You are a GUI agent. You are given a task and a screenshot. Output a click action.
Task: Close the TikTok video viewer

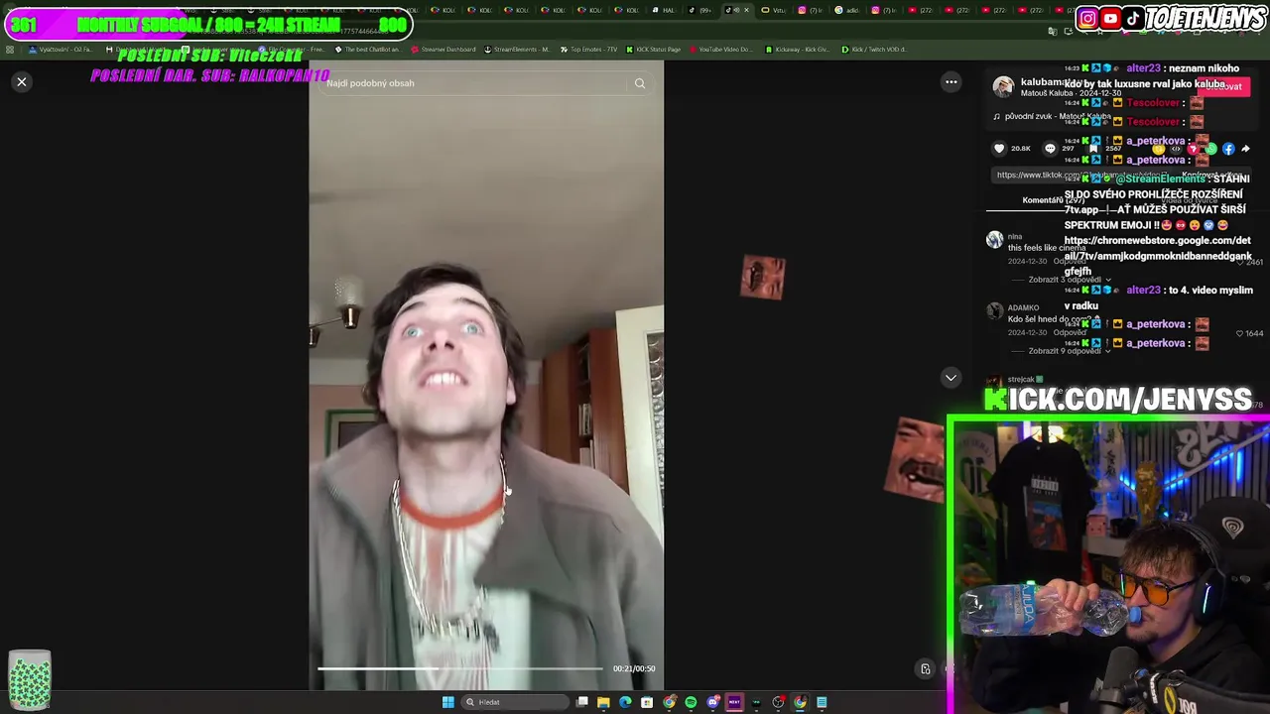tap(22, 82)
